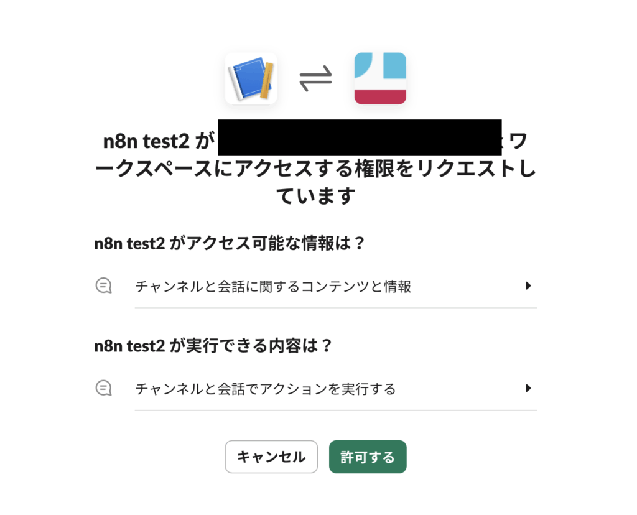Click divider line under アクションを実行する row
The height and width of the screenshot is (515, 637).
(336, 411)
